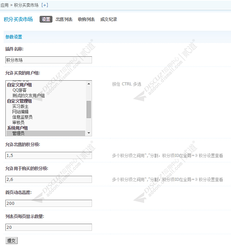The width and height of the screenshot is (231, 246).
Task: Click the [+] add shortcut icon
Action: click(45, 5)
